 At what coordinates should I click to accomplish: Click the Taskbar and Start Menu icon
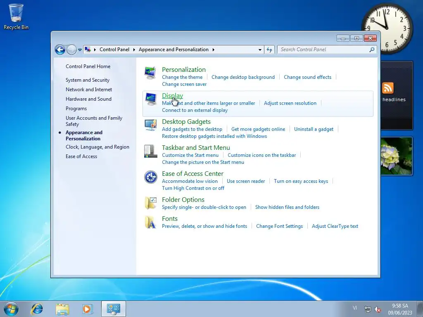pyautogui.click(x=150, y=151)
